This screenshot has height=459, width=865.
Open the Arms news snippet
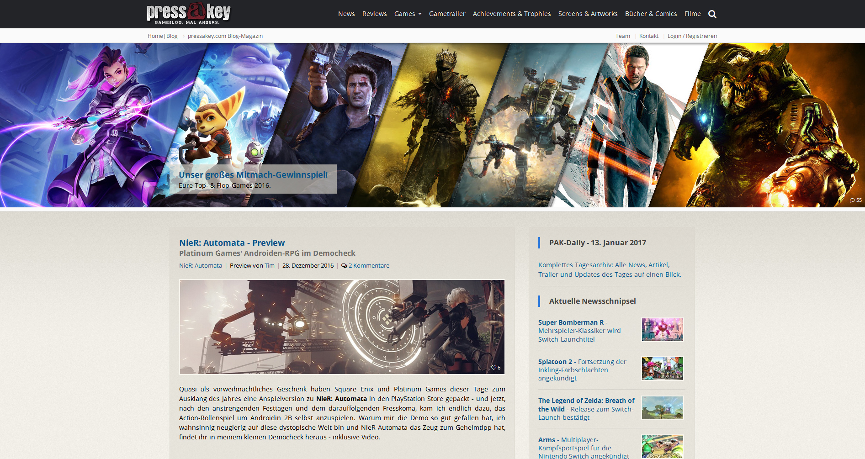(584, 448)
